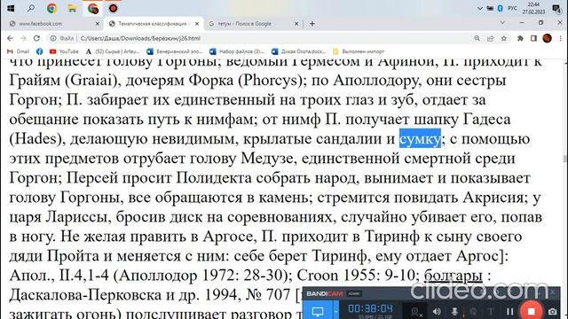Open the Chrome profile avatar
The width and height of the screenshot is (568, 319).
tap(547, 38)
